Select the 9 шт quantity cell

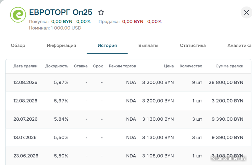(197, 82)
